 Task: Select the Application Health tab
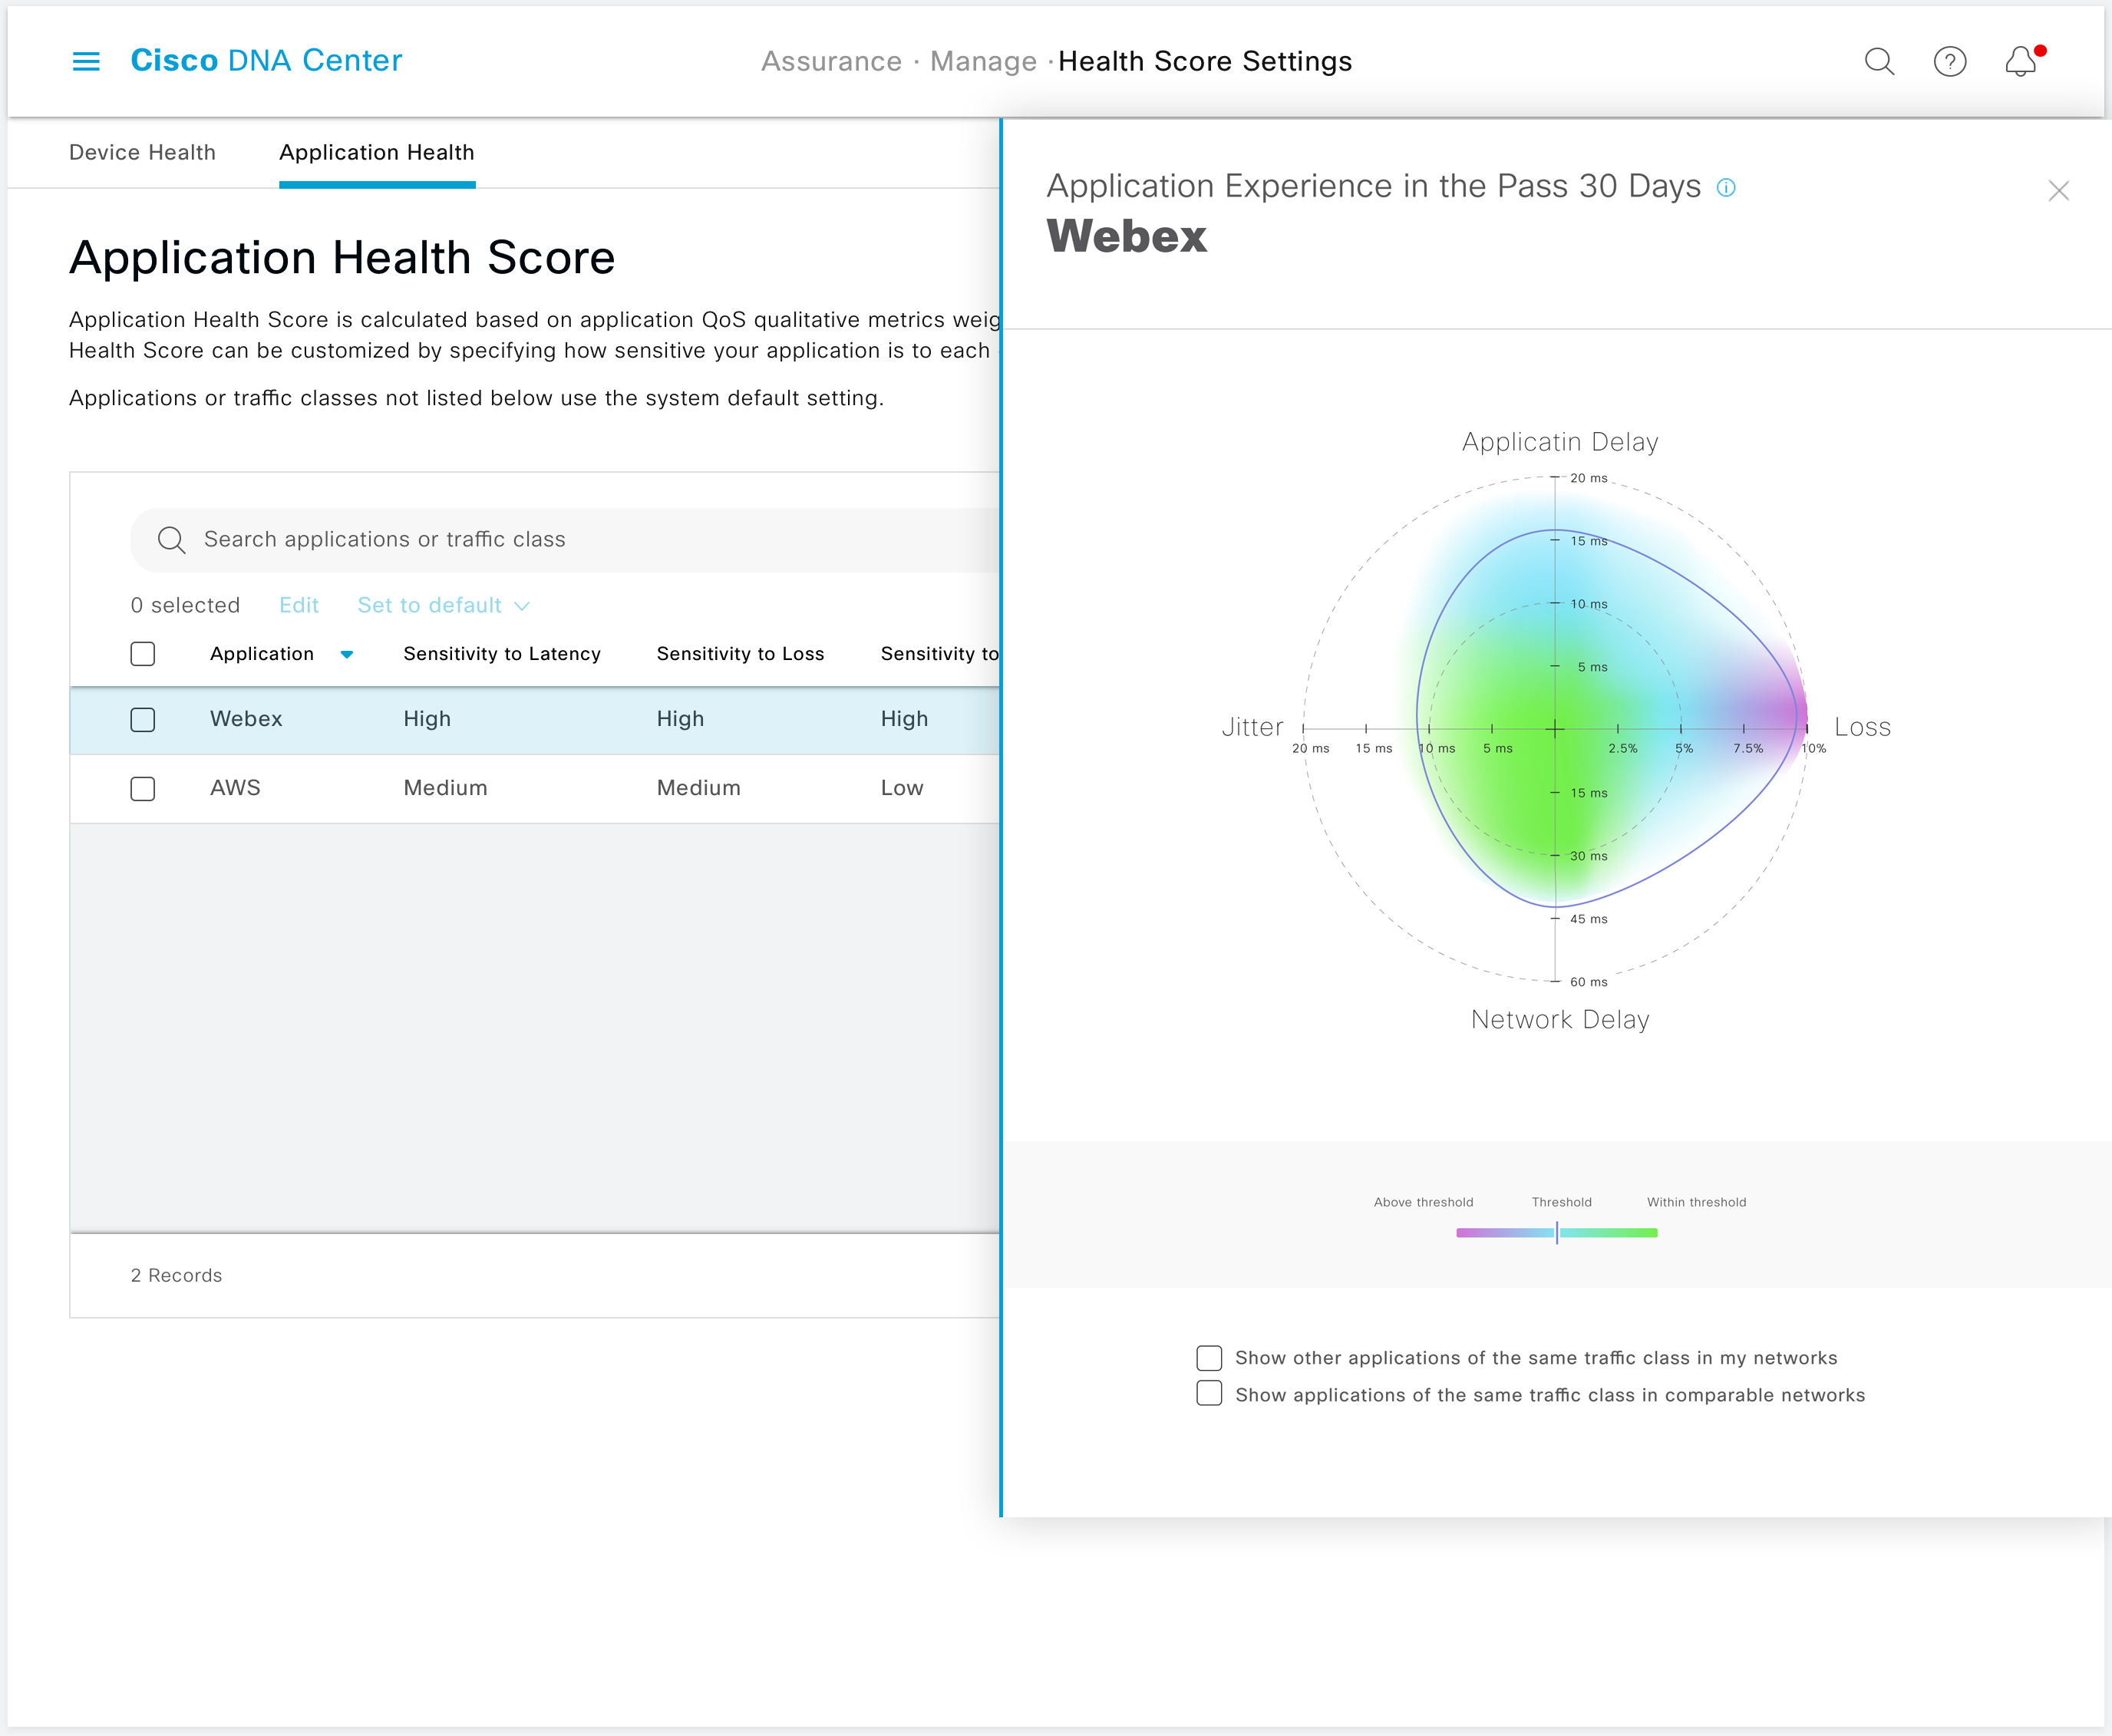tap(377, 152)
